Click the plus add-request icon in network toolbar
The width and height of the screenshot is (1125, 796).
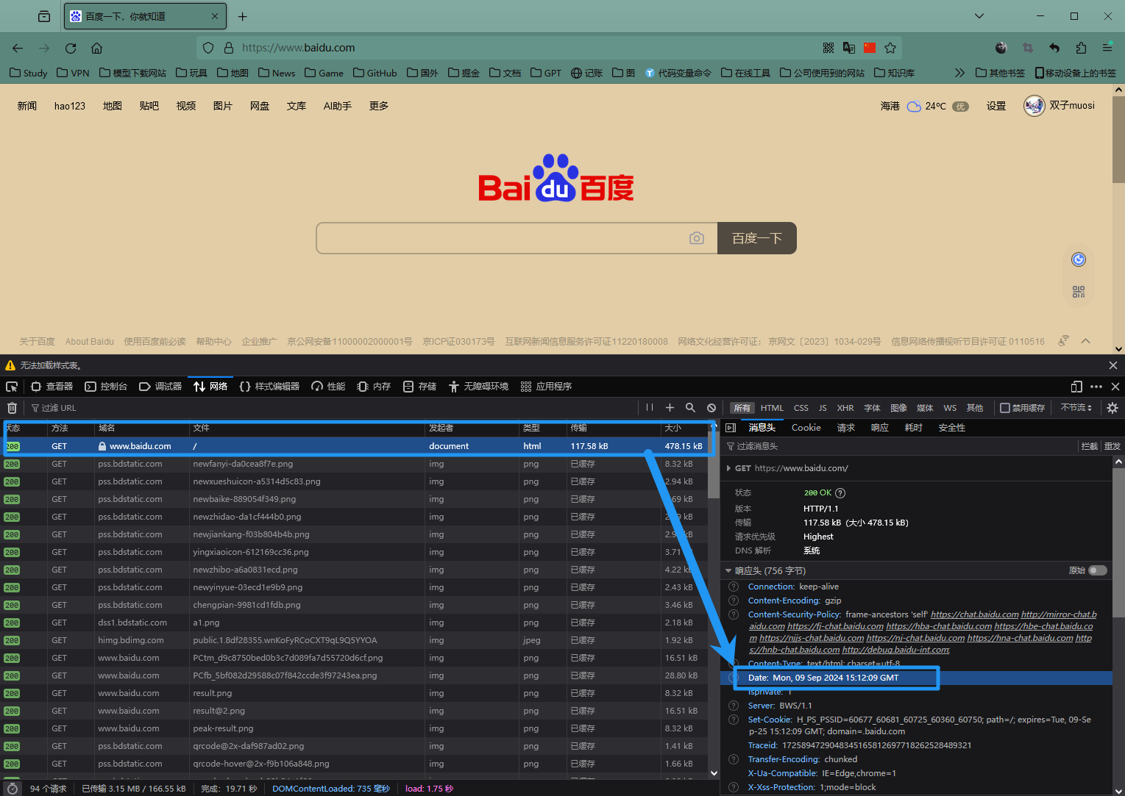tap(670, 407)
